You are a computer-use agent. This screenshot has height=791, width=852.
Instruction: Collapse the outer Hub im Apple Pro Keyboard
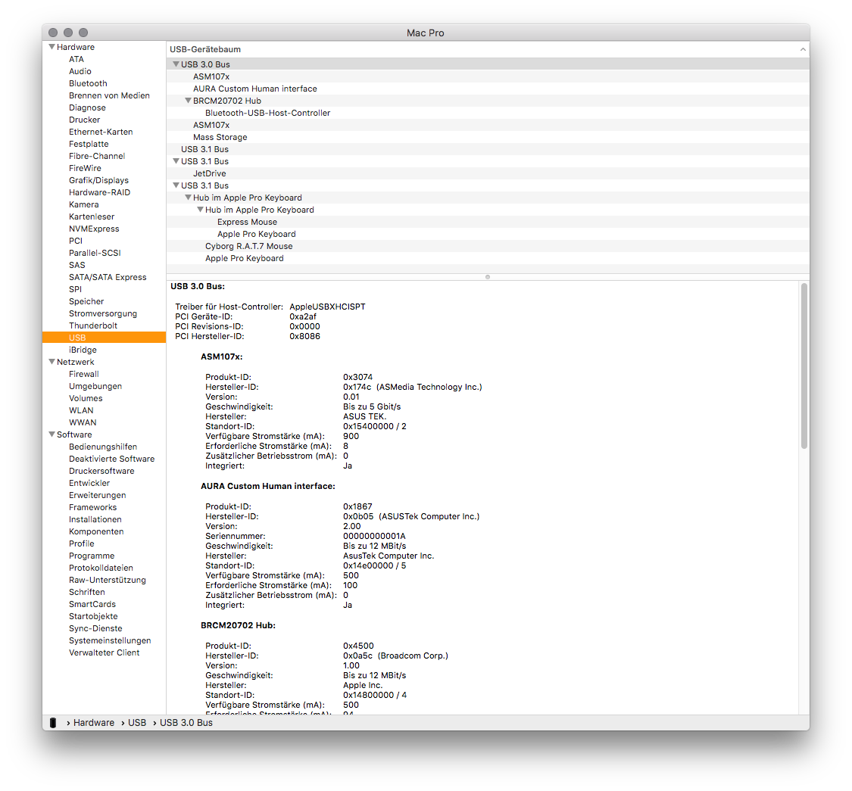coord(188,198)
